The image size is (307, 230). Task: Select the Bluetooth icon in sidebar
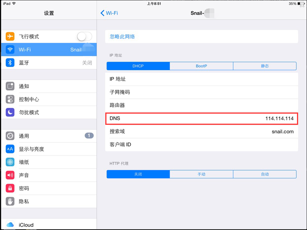coord(10,63)
